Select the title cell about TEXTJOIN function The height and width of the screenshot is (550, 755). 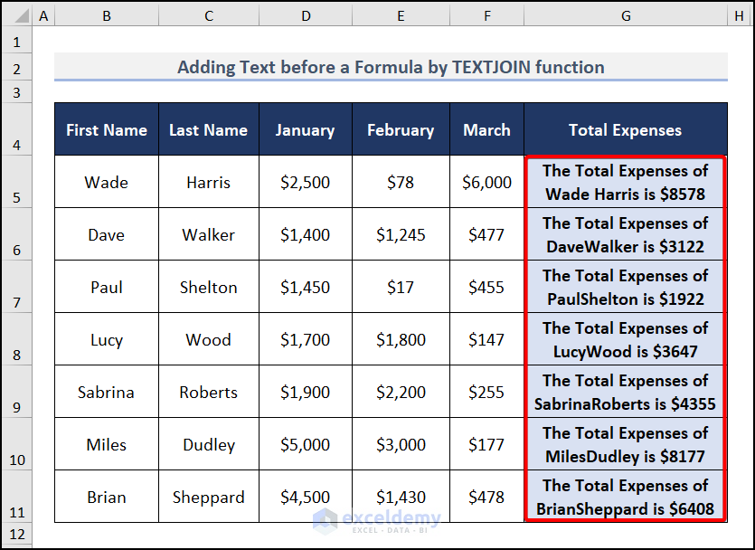[391, 67]
